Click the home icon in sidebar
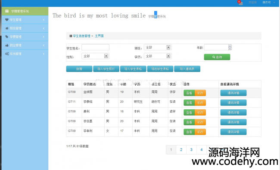 [7, 28]
